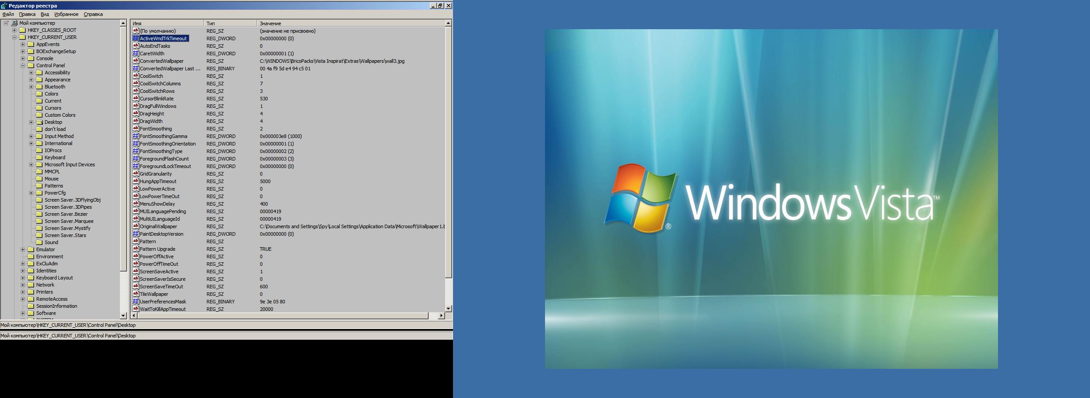Select the CoolSwitchColumns value name
This screenshot has width=1090, height=398.
coord(160,84)
